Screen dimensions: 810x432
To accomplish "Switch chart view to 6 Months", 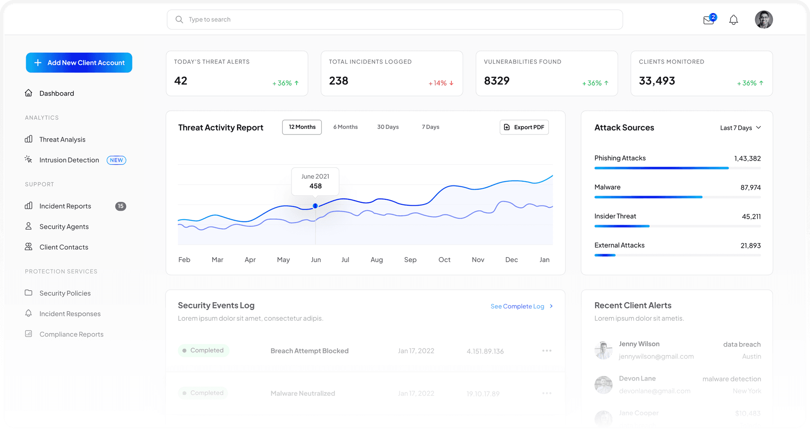I will (x=345, y=127).
